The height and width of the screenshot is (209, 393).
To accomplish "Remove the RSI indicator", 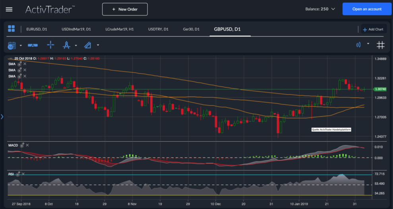I will point(23,174).
